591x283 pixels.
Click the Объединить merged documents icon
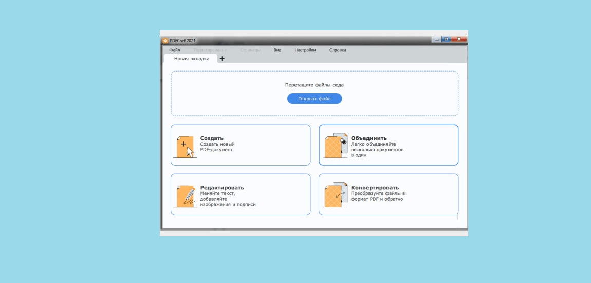click(336, 145)
